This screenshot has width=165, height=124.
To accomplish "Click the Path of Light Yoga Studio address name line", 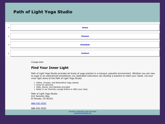I will tap(44, 94).
